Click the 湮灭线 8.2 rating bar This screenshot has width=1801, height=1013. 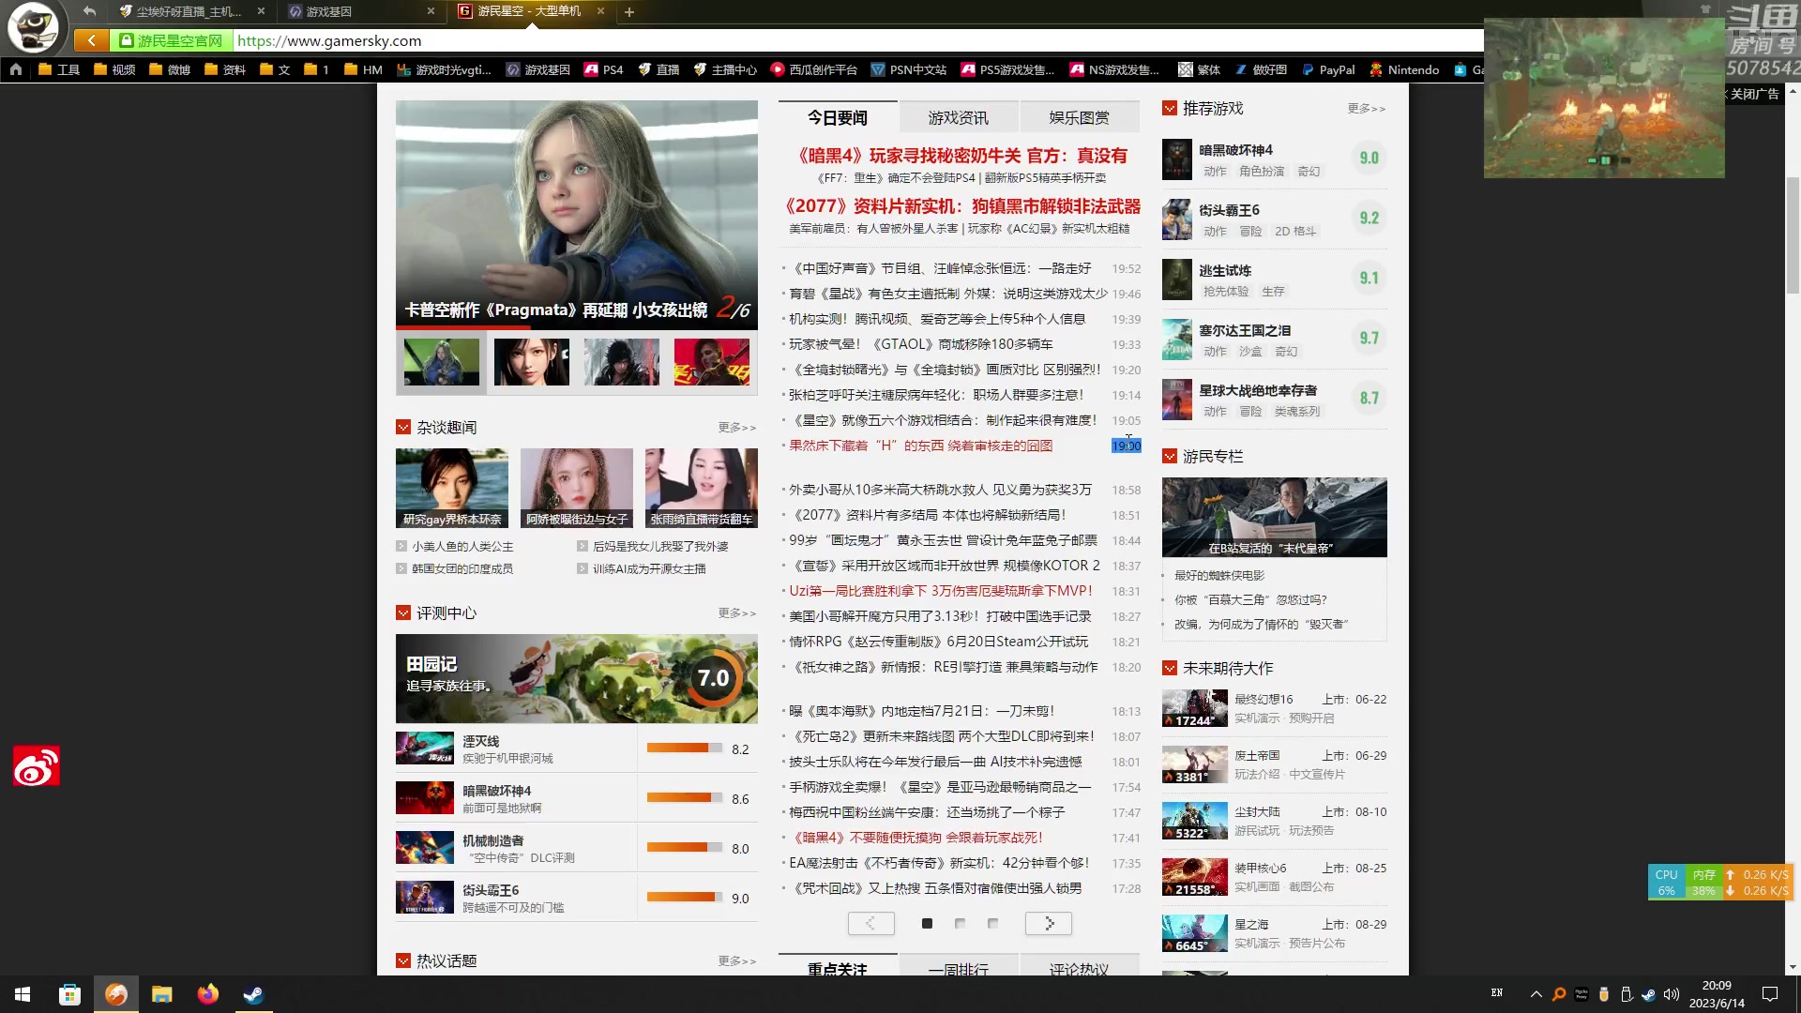pyautogui.click(x=684, y=748)
